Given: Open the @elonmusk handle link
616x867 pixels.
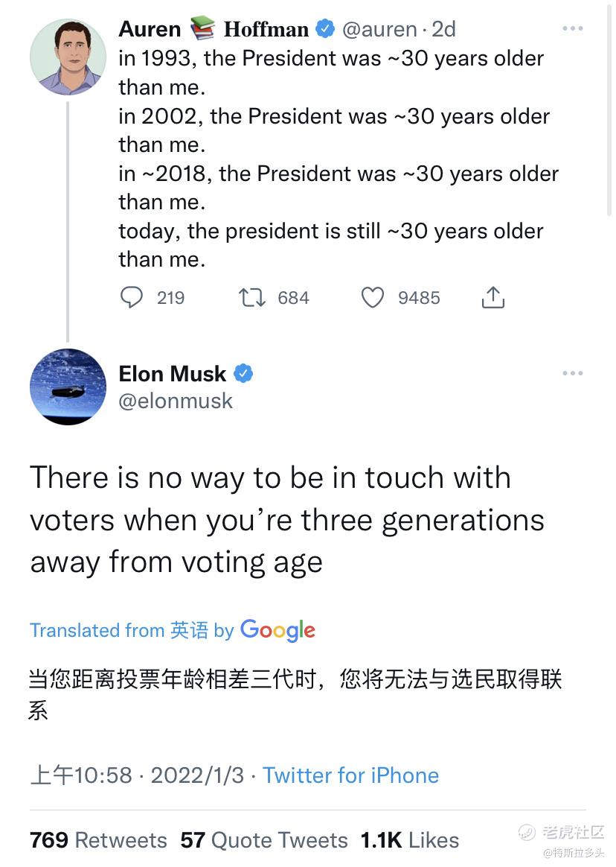Looking at the screenshot, I should (x=175, y=401).
